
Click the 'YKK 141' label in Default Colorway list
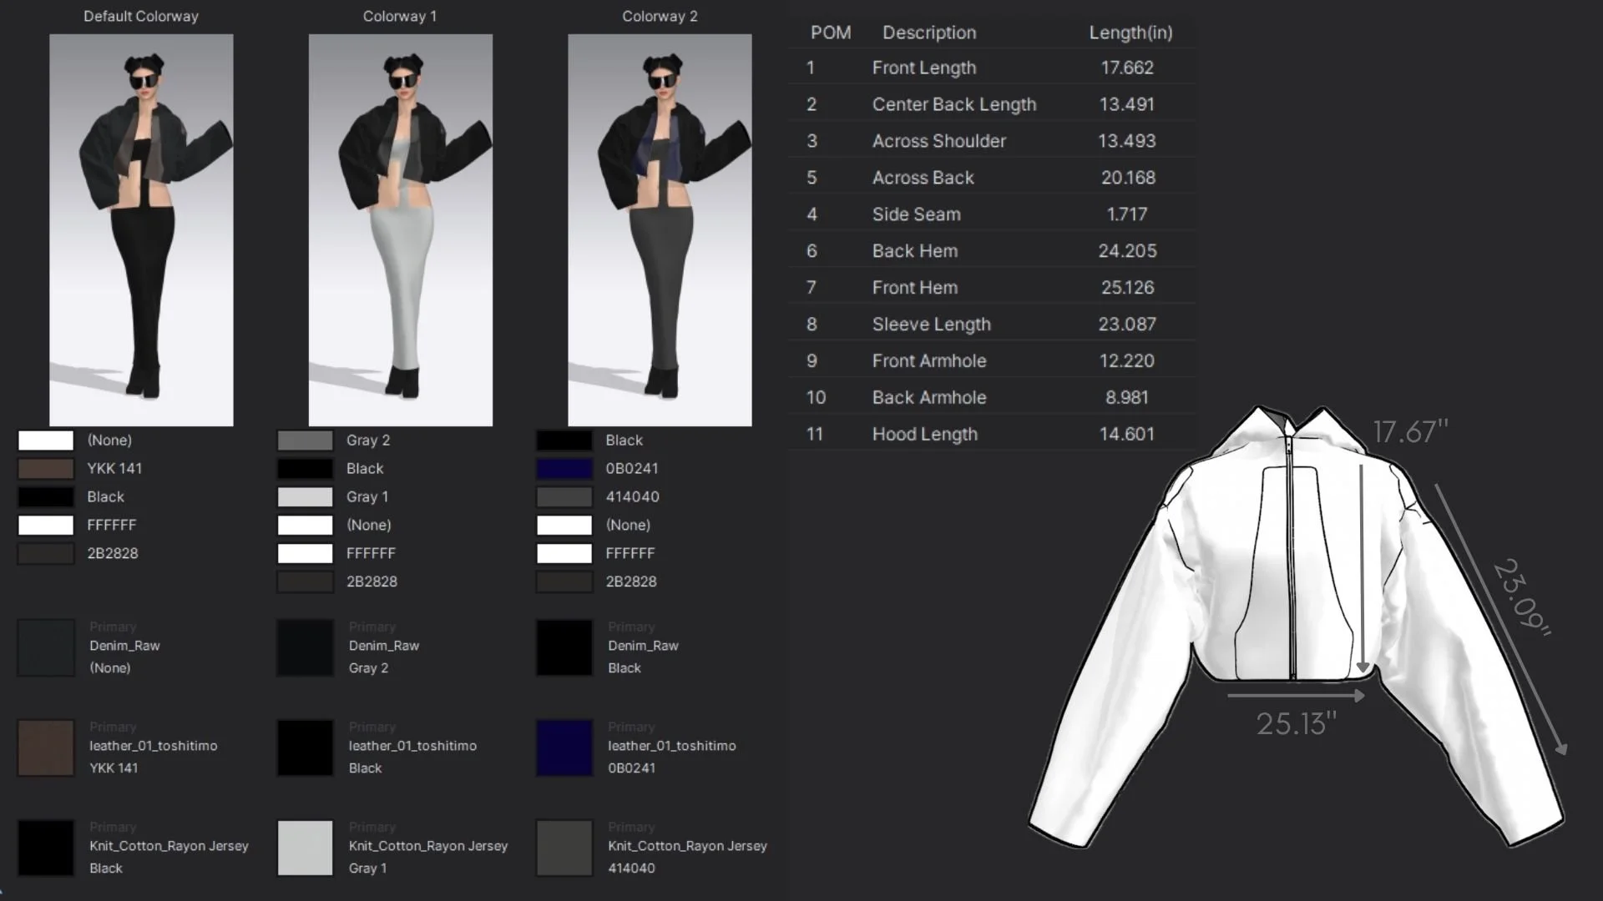click(x=114, y=469)
